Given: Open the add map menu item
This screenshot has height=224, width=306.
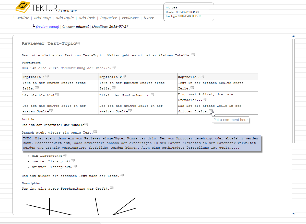Looking at the screenshot, I should tap(42, 18).
